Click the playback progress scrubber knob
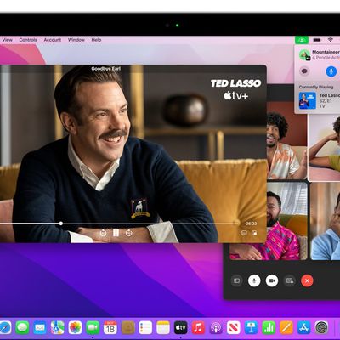340x340 pixels. pyautogui.click(x=61, y=224)
